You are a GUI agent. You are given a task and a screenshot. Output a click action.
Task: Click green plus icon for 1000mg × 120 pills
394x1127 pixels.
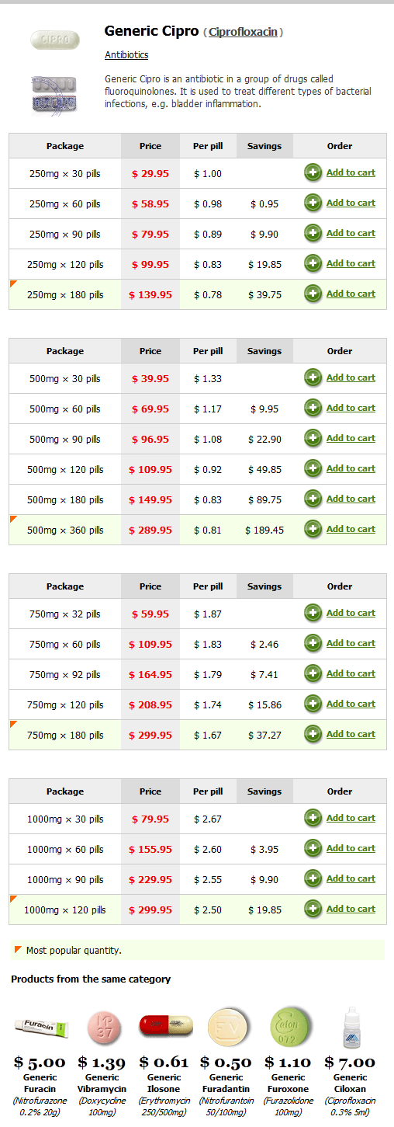tap(313, 909)
